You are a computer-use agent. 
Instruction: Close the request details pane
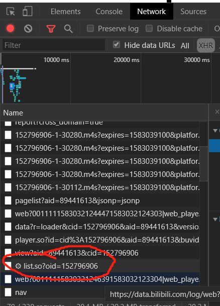pyautogui.click(x=217, y=112)
